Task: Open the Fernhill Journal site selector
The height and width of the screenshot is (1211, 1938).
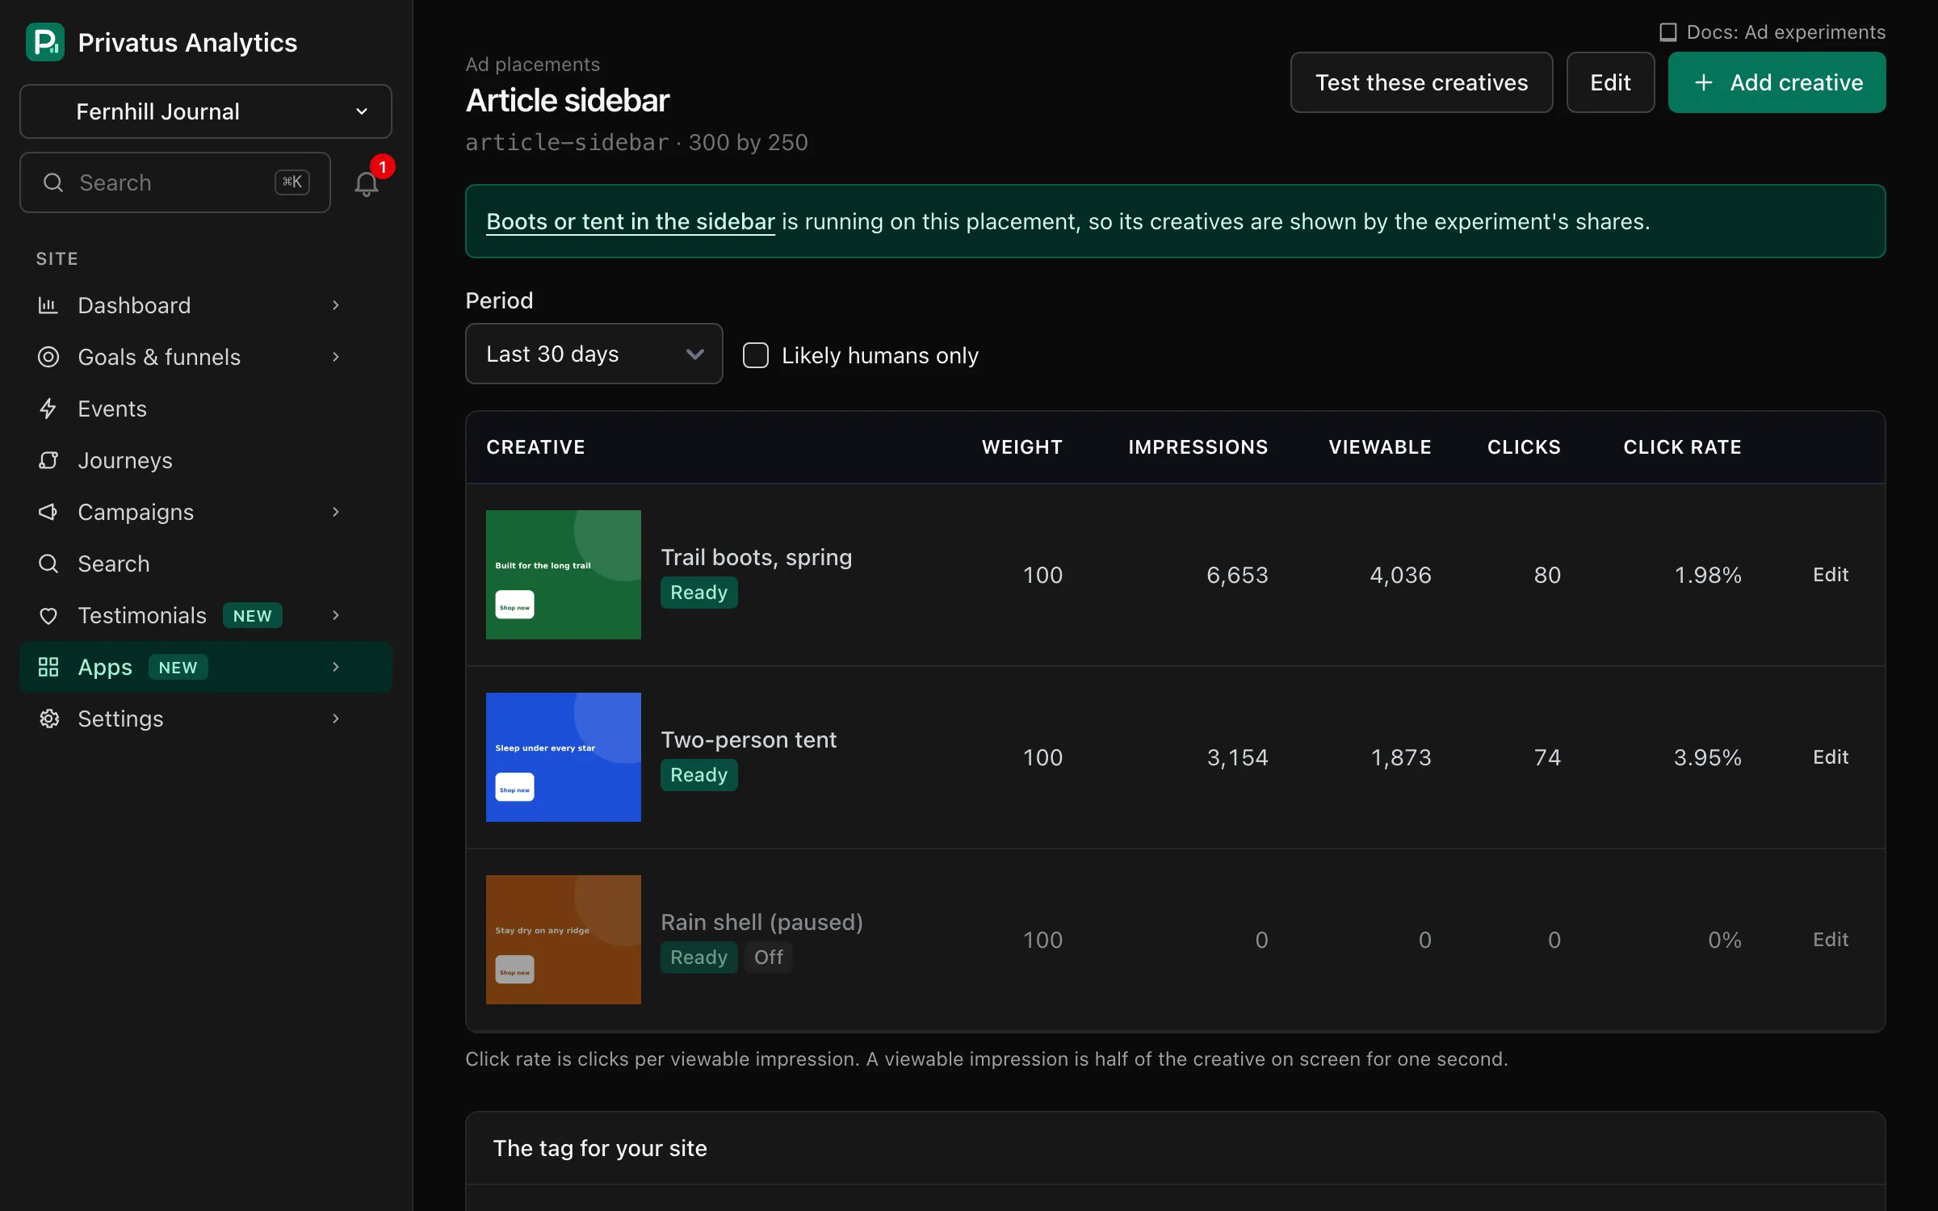Action: point(206,111)
